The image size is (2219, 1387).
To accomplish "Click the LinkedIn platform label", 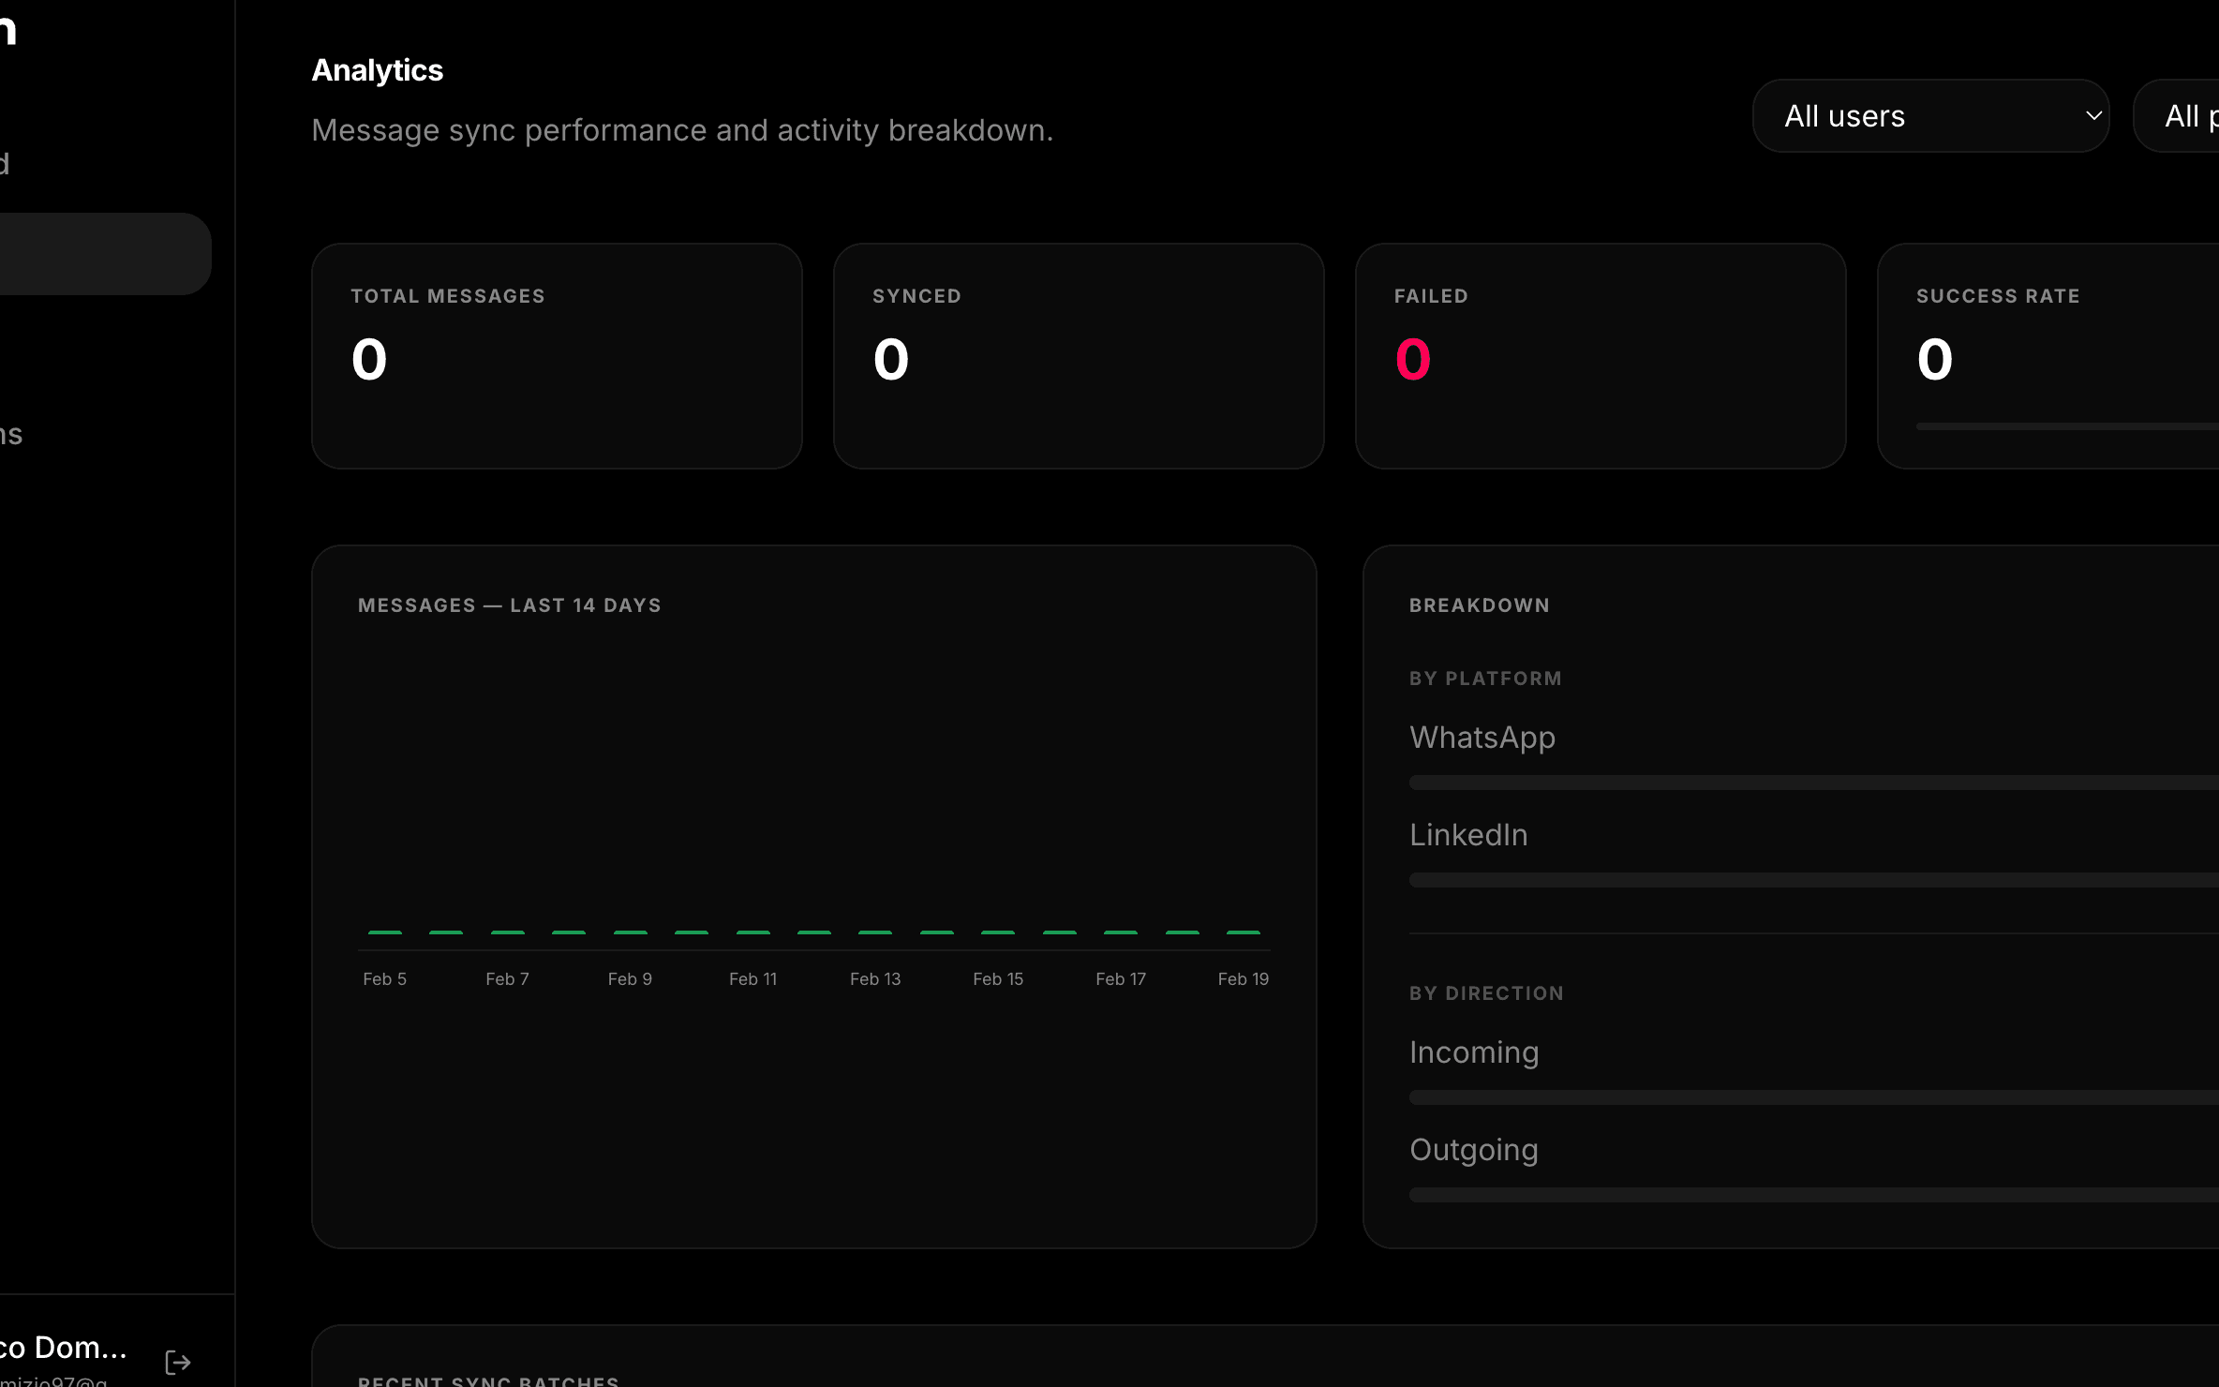I will (x=1468, y=835).
